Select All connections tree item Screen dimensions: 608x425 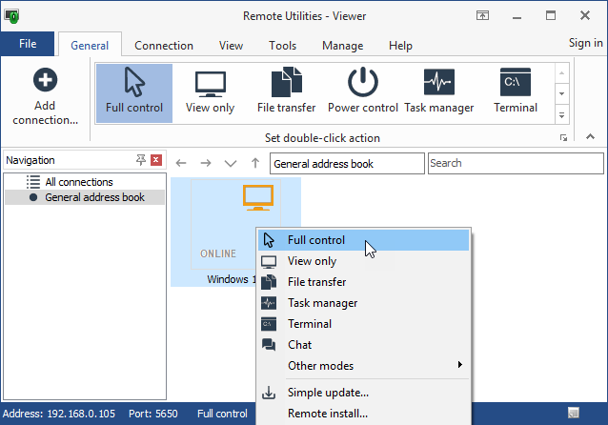click(x=79, y=182)
